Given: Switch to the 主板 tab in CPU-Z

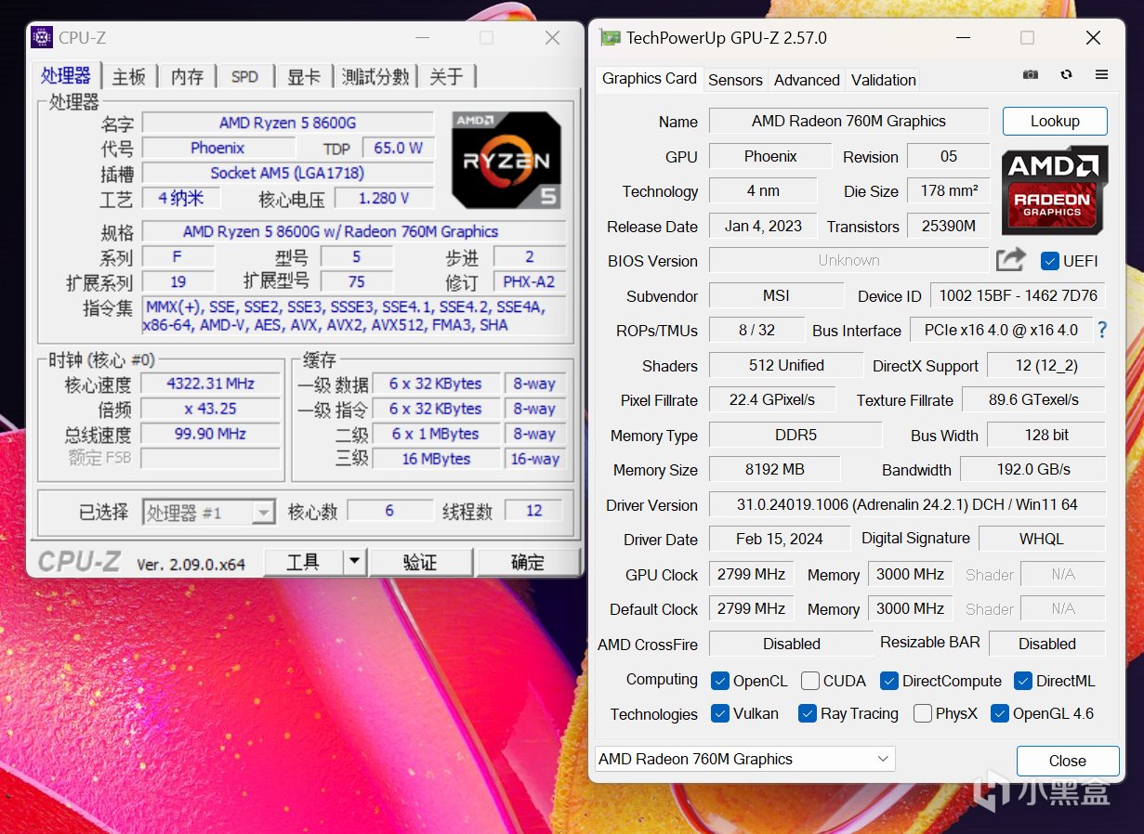Looking at the screenshot, I should tap(129, 76).
